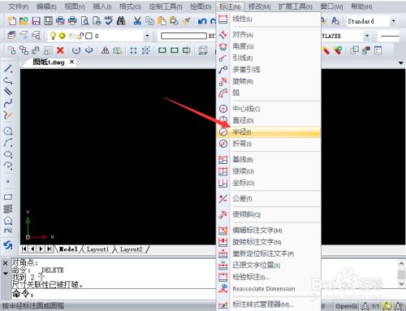406x311 pixels.
Task: Cut selection with the scissors icon
Action: point(137,21)
